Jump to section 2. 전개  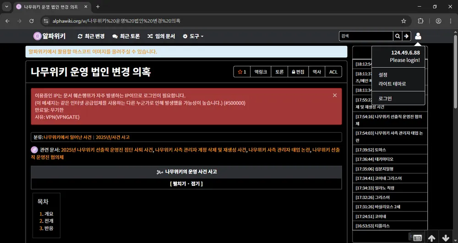(x=46, y=221)
